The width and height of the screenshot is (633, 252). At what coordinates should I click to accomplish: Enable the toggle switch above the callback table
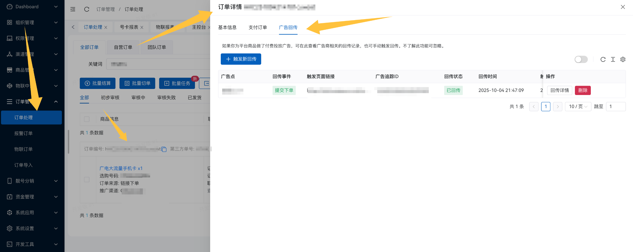click(x=581, y=59)
